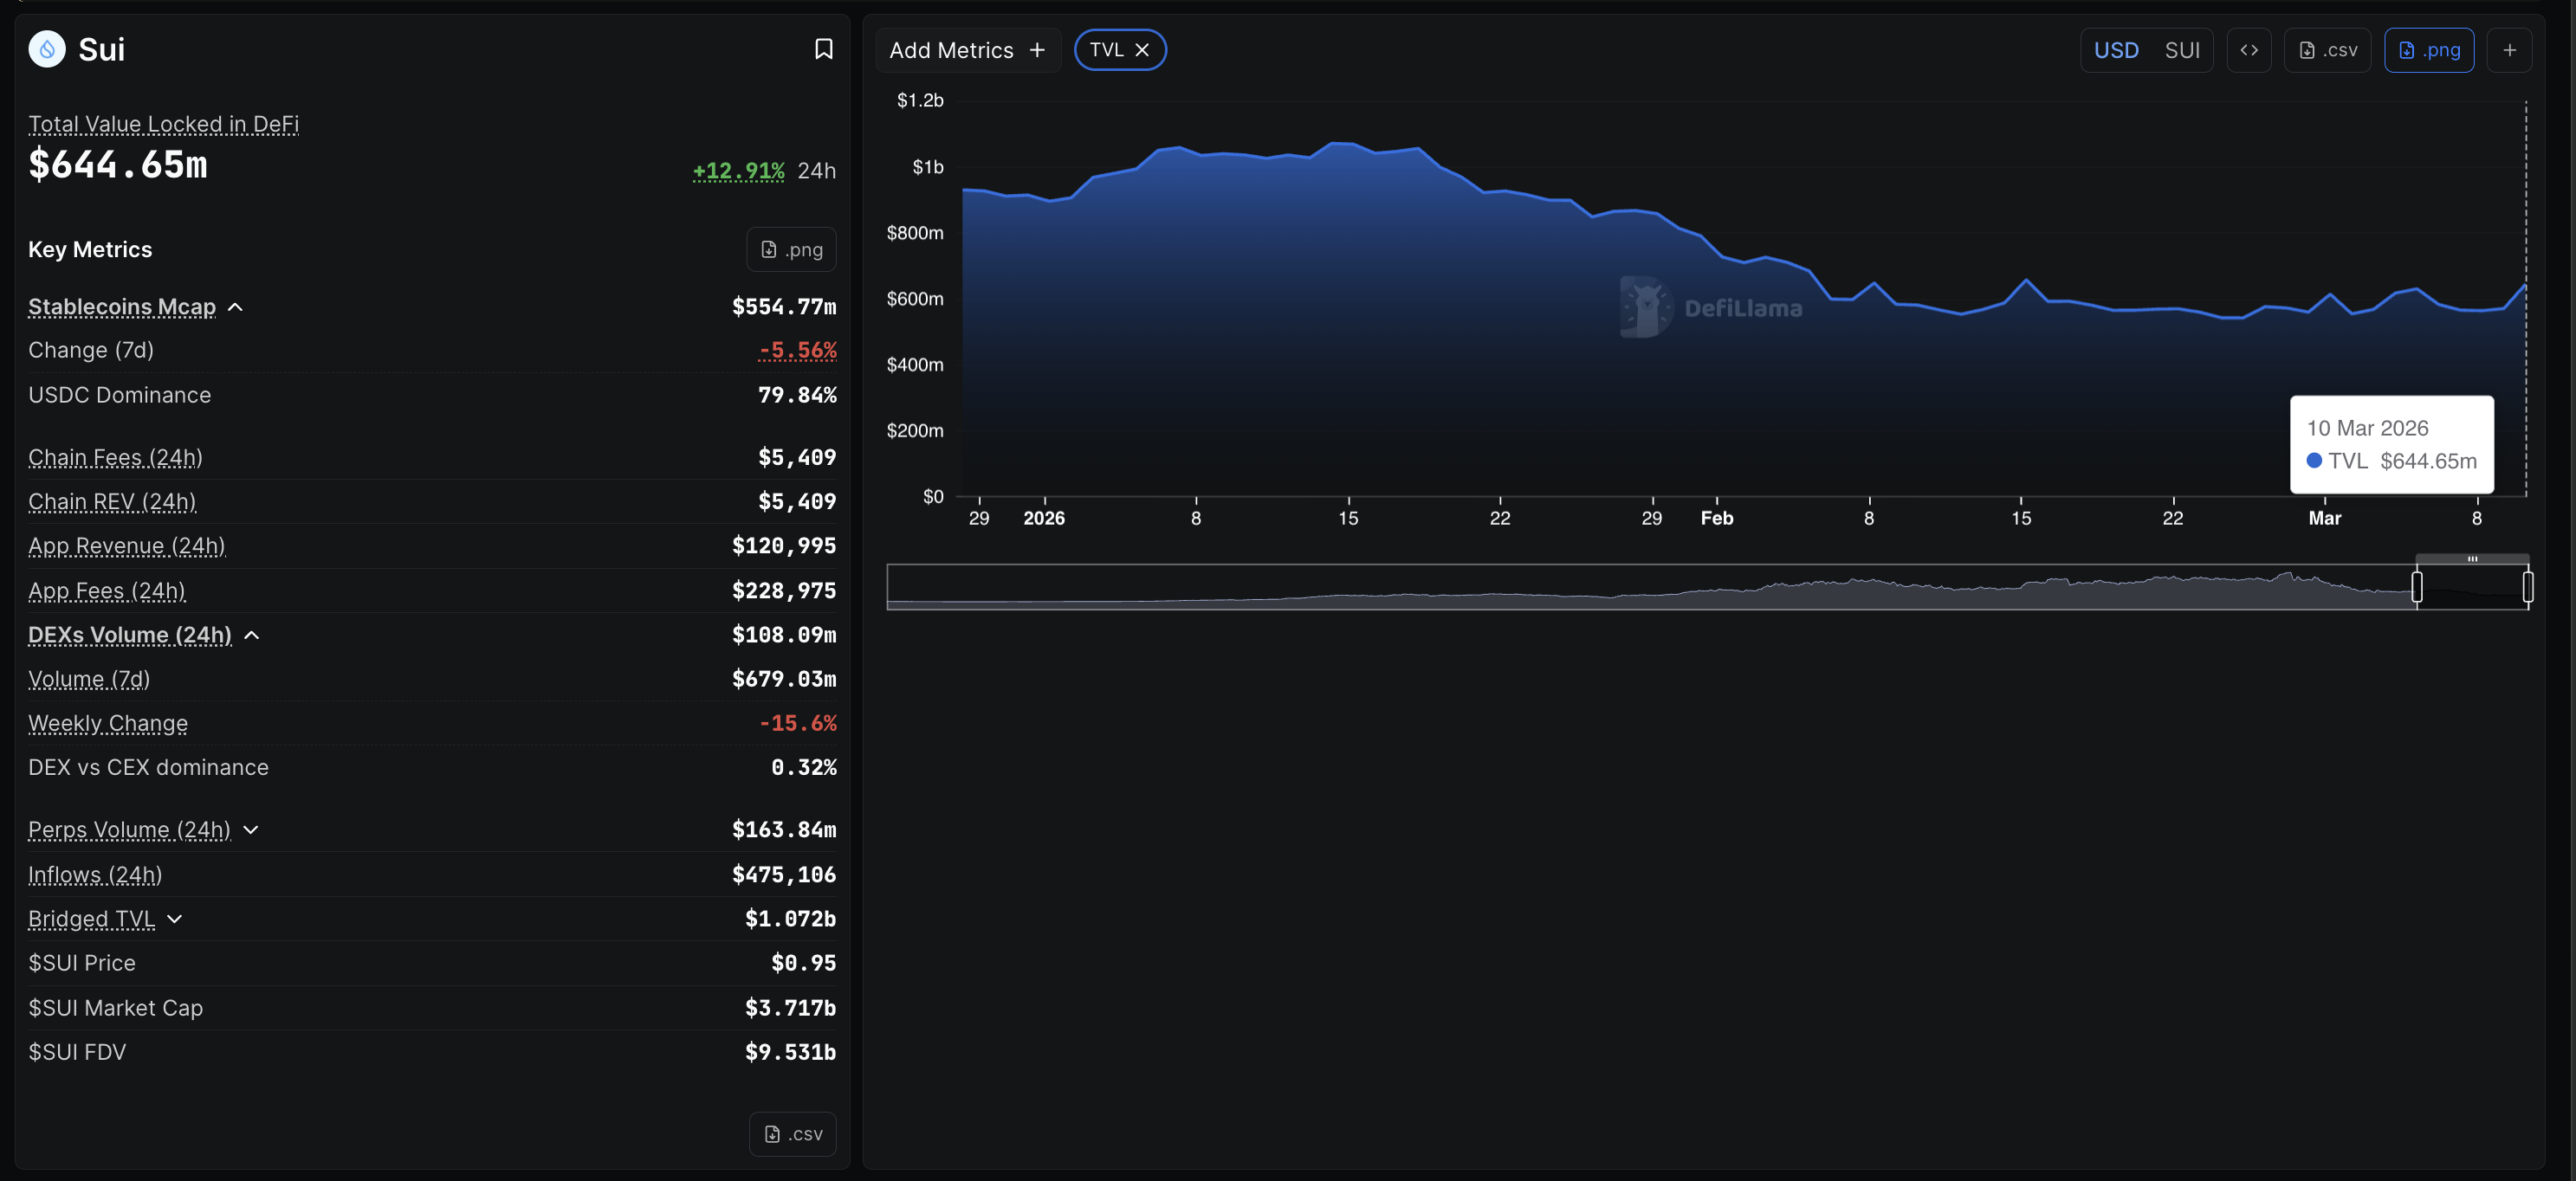Download chart as .png image
This screenshot has width=2576, height=1181.
2428,50
